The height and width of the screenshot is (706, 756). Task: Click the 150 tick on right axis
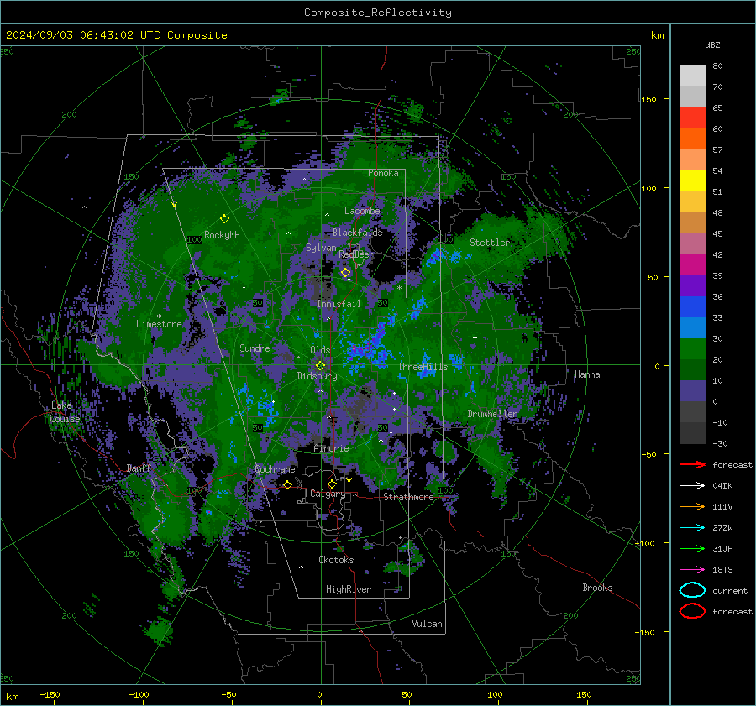[648, 99]
